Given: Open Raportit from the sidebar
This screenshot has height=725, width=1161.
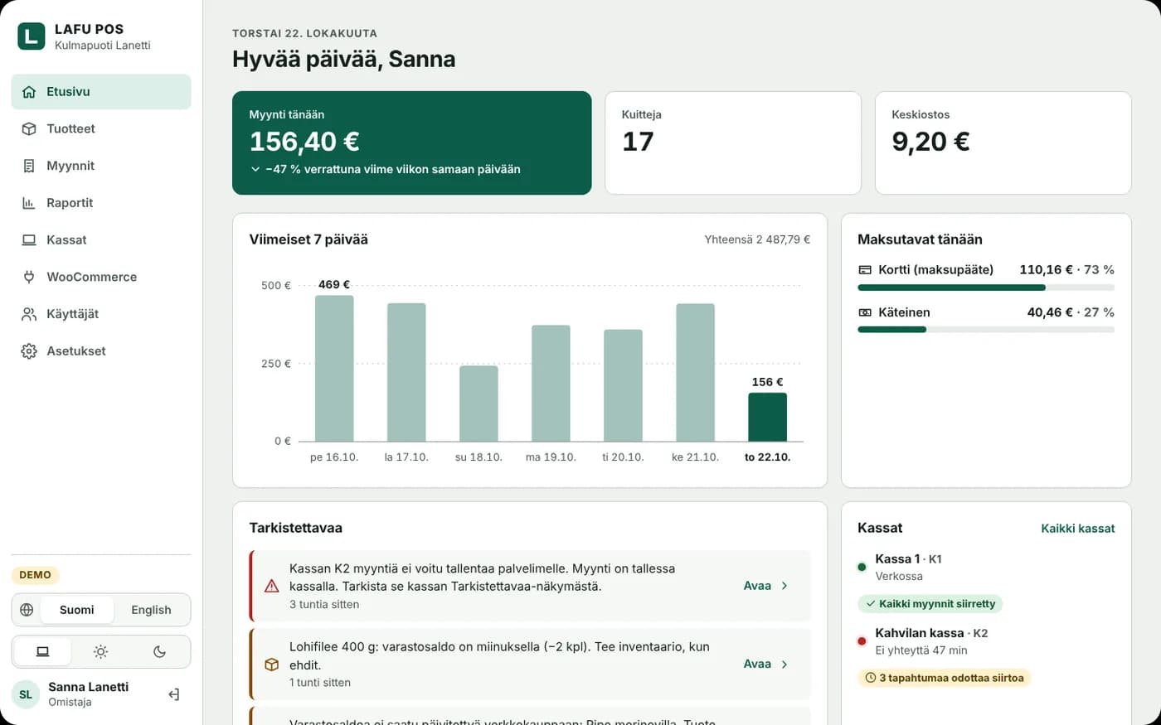Looking at the screenshot, I should (101, 203).
